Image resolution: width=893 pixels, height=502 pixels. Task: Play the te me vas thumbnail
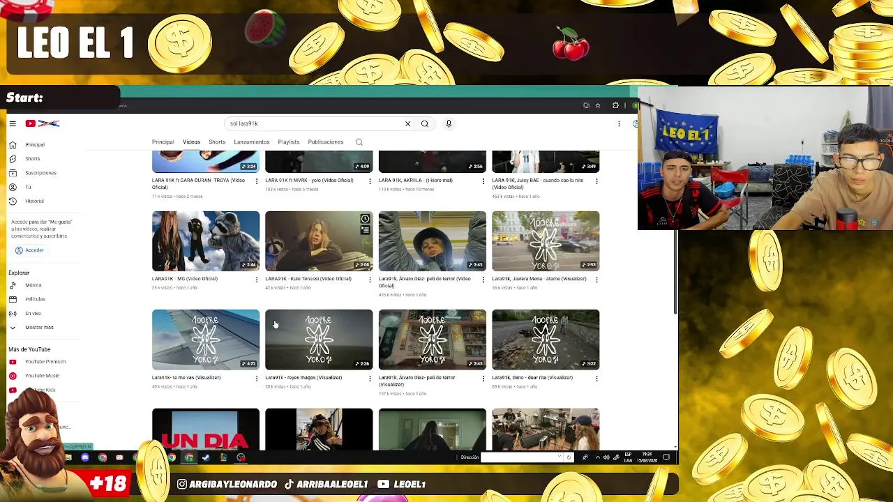[206, 340]
